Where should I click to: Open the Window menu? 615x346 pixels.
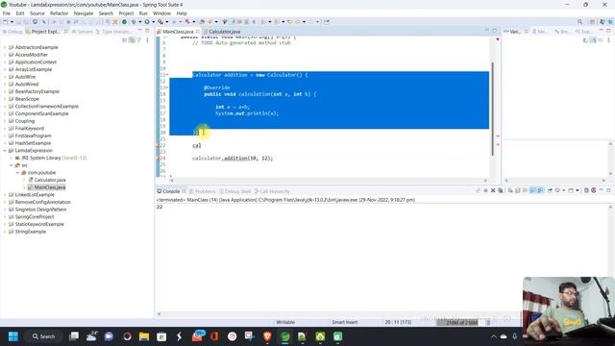tap(161, 13)
